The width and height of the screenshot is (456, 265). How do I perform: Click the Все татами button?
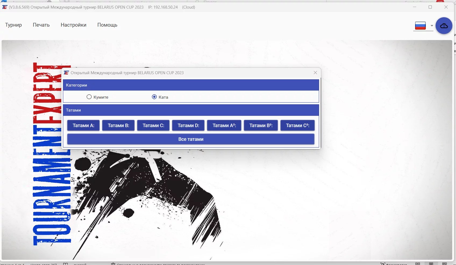(x=191, y=139)
